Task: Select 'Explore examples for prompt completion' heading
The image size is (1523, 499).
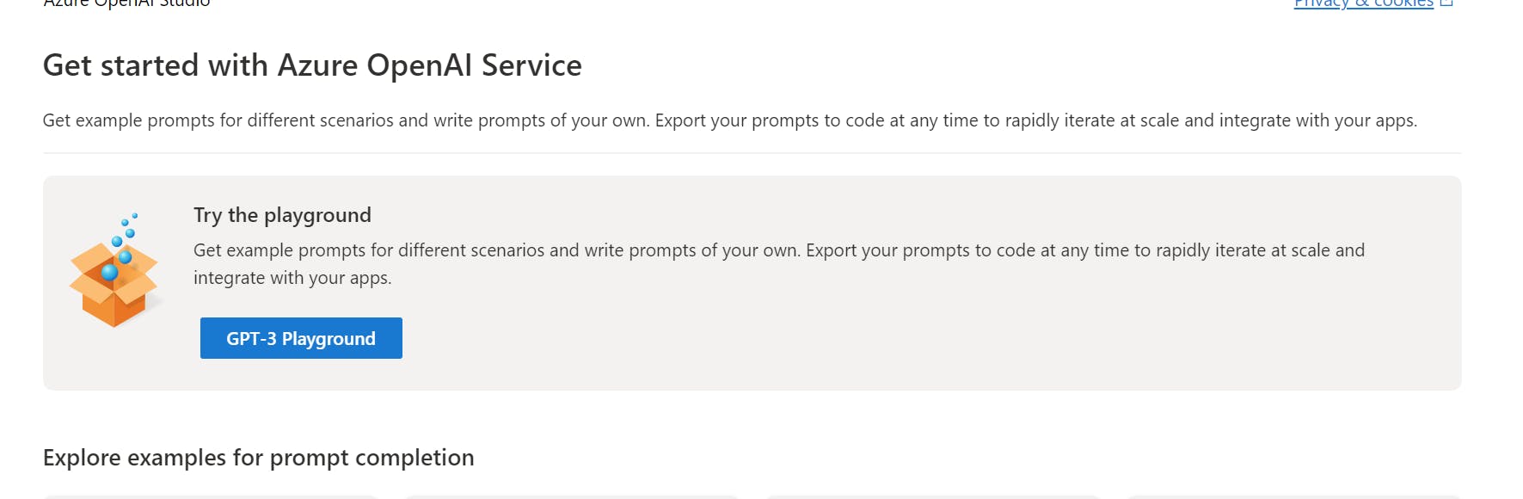Action: [258, 458]
